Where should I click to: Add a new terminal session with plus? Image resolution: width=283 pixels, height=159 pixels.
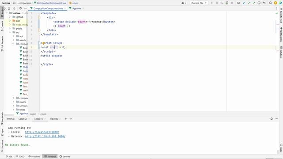pos(66,119)
